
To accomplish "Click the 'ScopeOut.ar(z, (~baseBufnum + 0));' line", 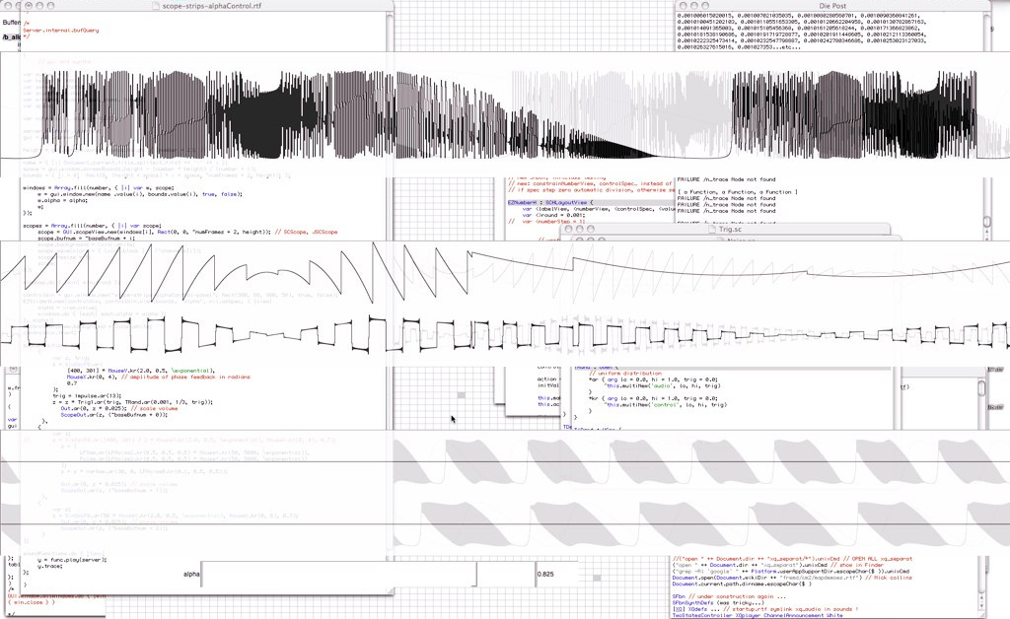I will pos(114,415).
